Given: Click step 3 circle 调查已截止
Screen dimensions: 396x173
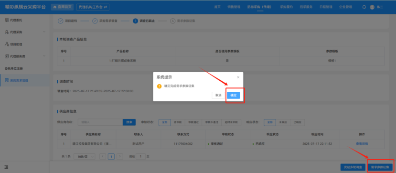Looking at the screenshot, I should pos(135,21).
